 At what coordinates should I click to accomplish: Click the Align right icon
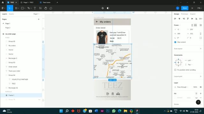point(184,19)
